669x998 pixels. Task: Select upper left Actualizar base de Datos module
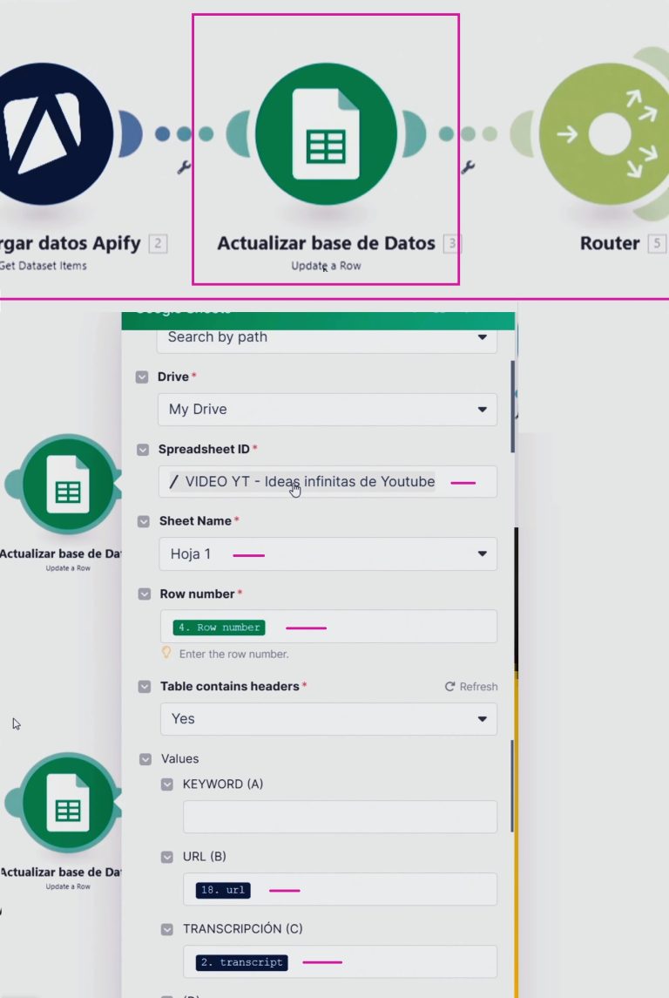pyautogui.click(x=68, y=490)
